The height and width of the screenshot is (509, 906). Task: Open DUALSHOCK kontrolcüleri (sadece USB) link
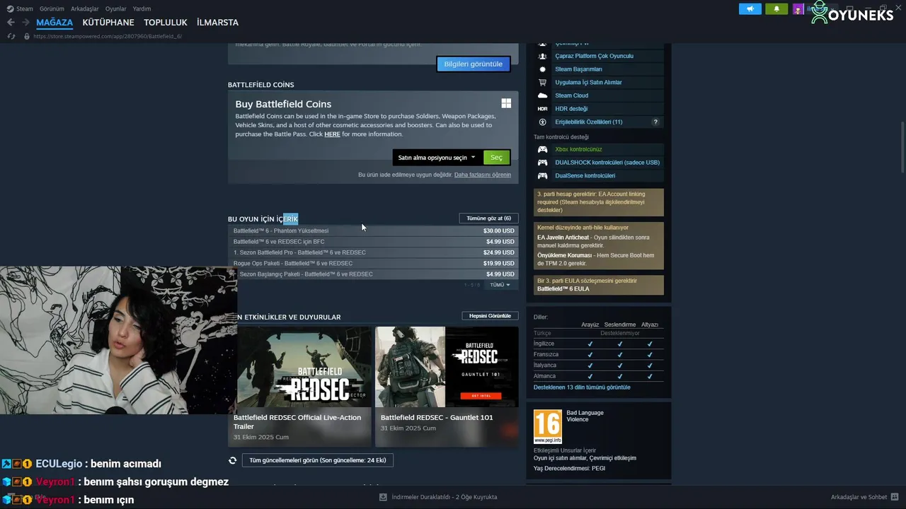tap(607, 163)
